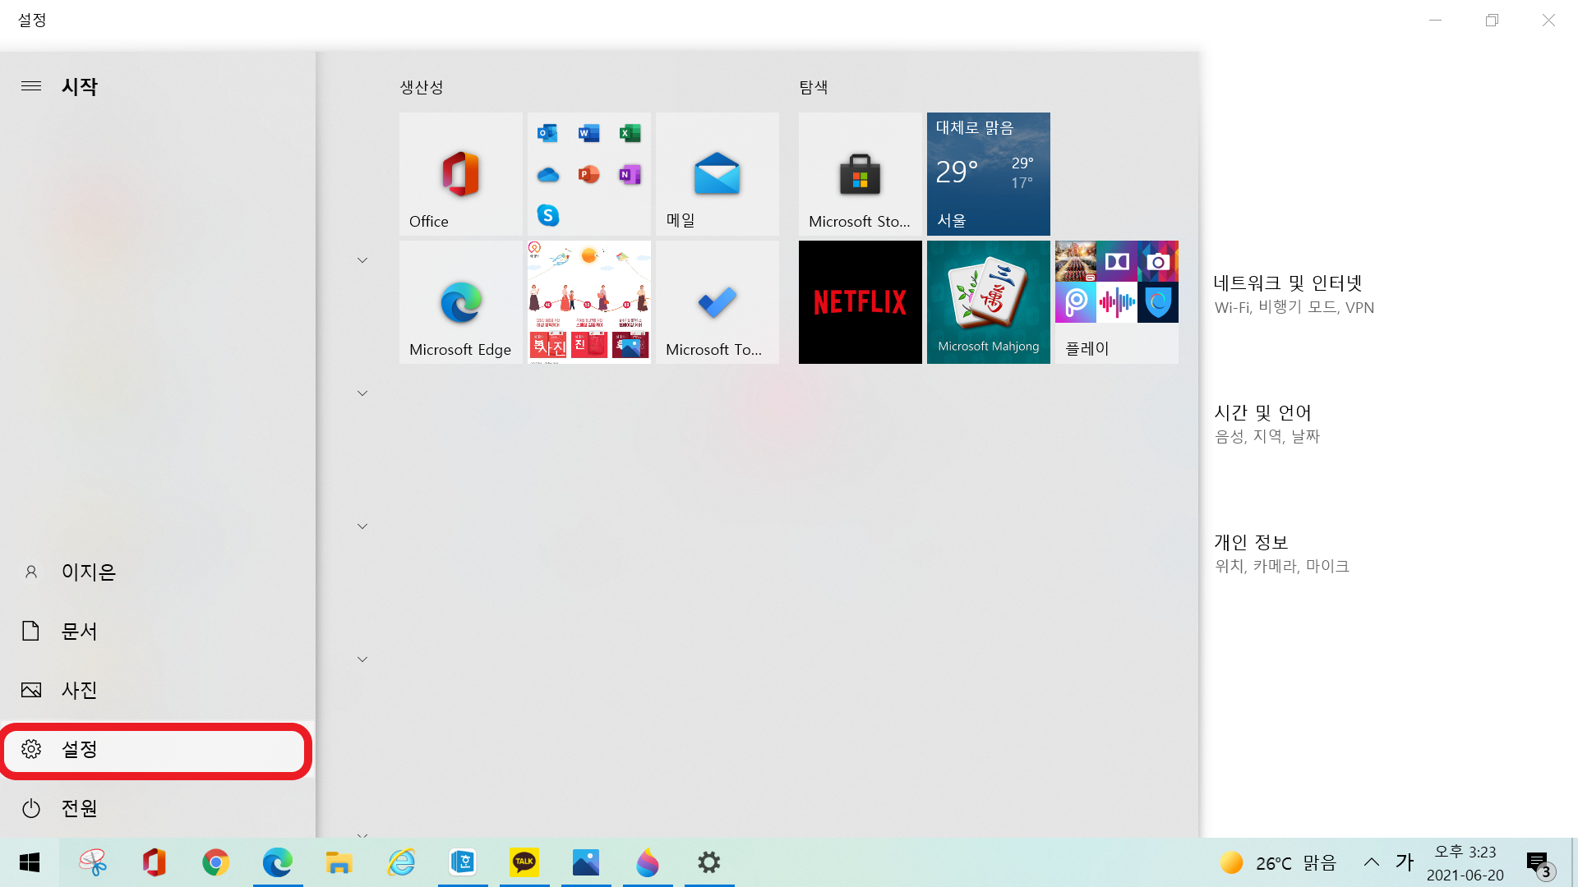Open the 서울 weather tile
This screenshot has width=1578, height=887.
[x=989, y=174]
